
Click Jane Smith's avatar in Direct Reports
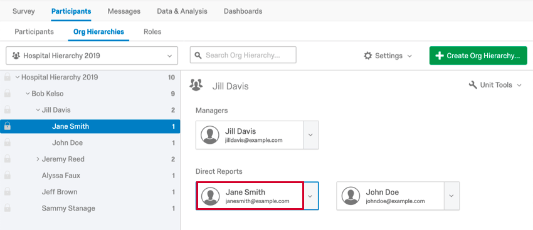211,196
